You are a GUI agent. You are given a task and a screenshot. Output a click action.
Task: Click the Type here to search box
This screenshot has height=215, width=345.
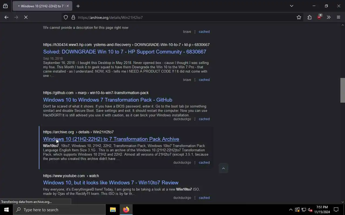59,210
